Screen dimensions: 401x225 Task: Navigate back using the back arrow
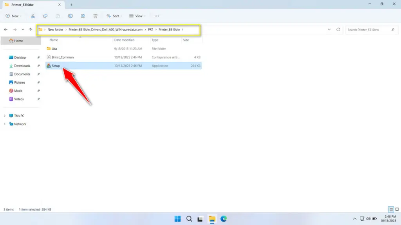click(x=5, y=29)
